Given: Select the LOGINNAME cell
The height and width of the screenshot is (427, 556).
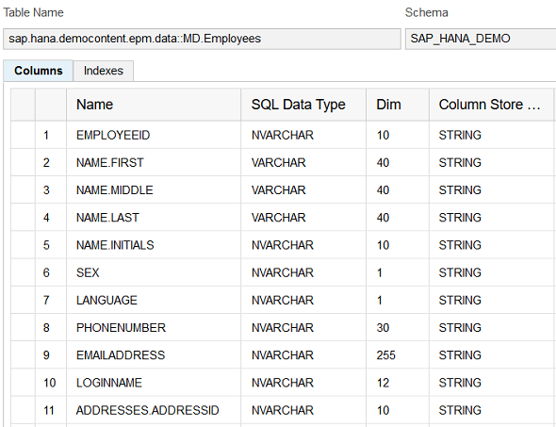Looking at the screenshot, I should (154, 383).
